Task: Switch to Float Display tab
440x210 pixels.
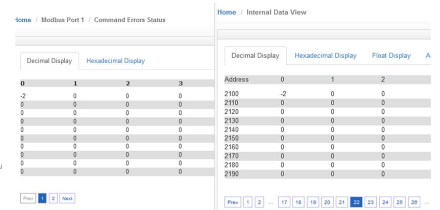Action: (x=391, y=56)
